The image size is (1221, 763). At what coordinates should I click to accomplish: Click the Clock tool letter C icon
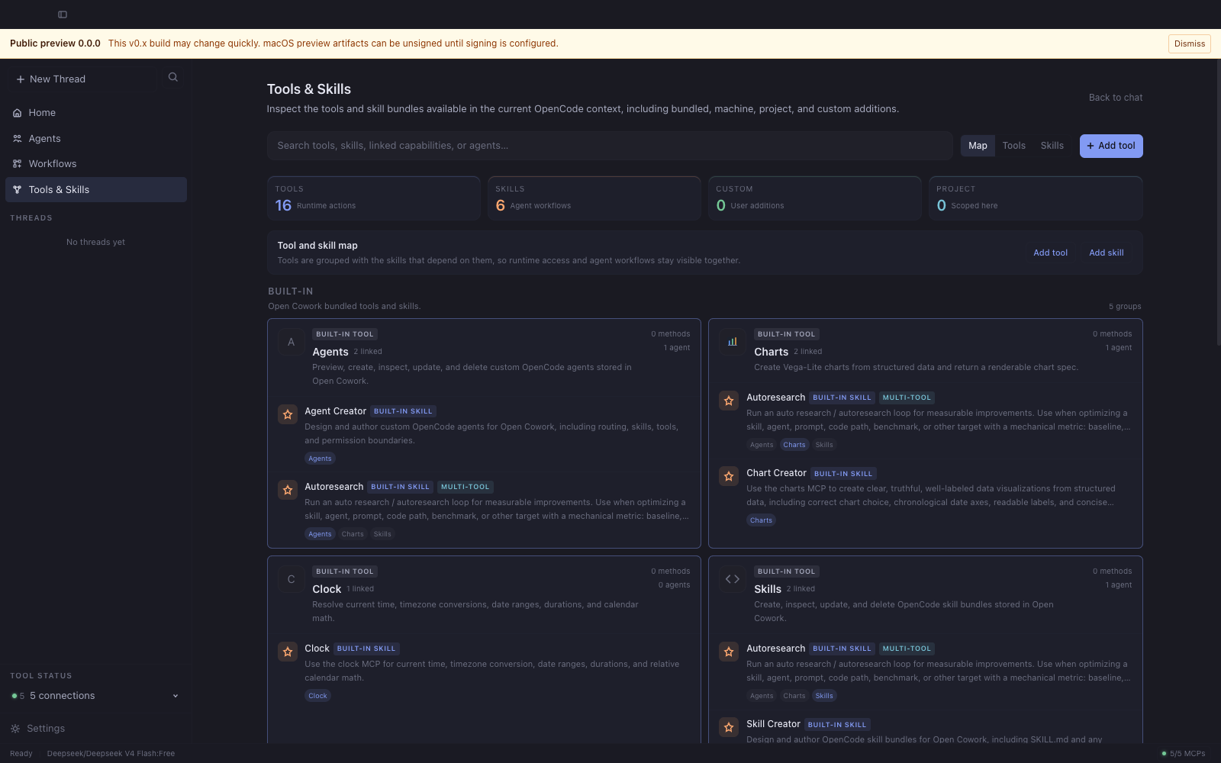pyautogui.click(x=291, y=580)
